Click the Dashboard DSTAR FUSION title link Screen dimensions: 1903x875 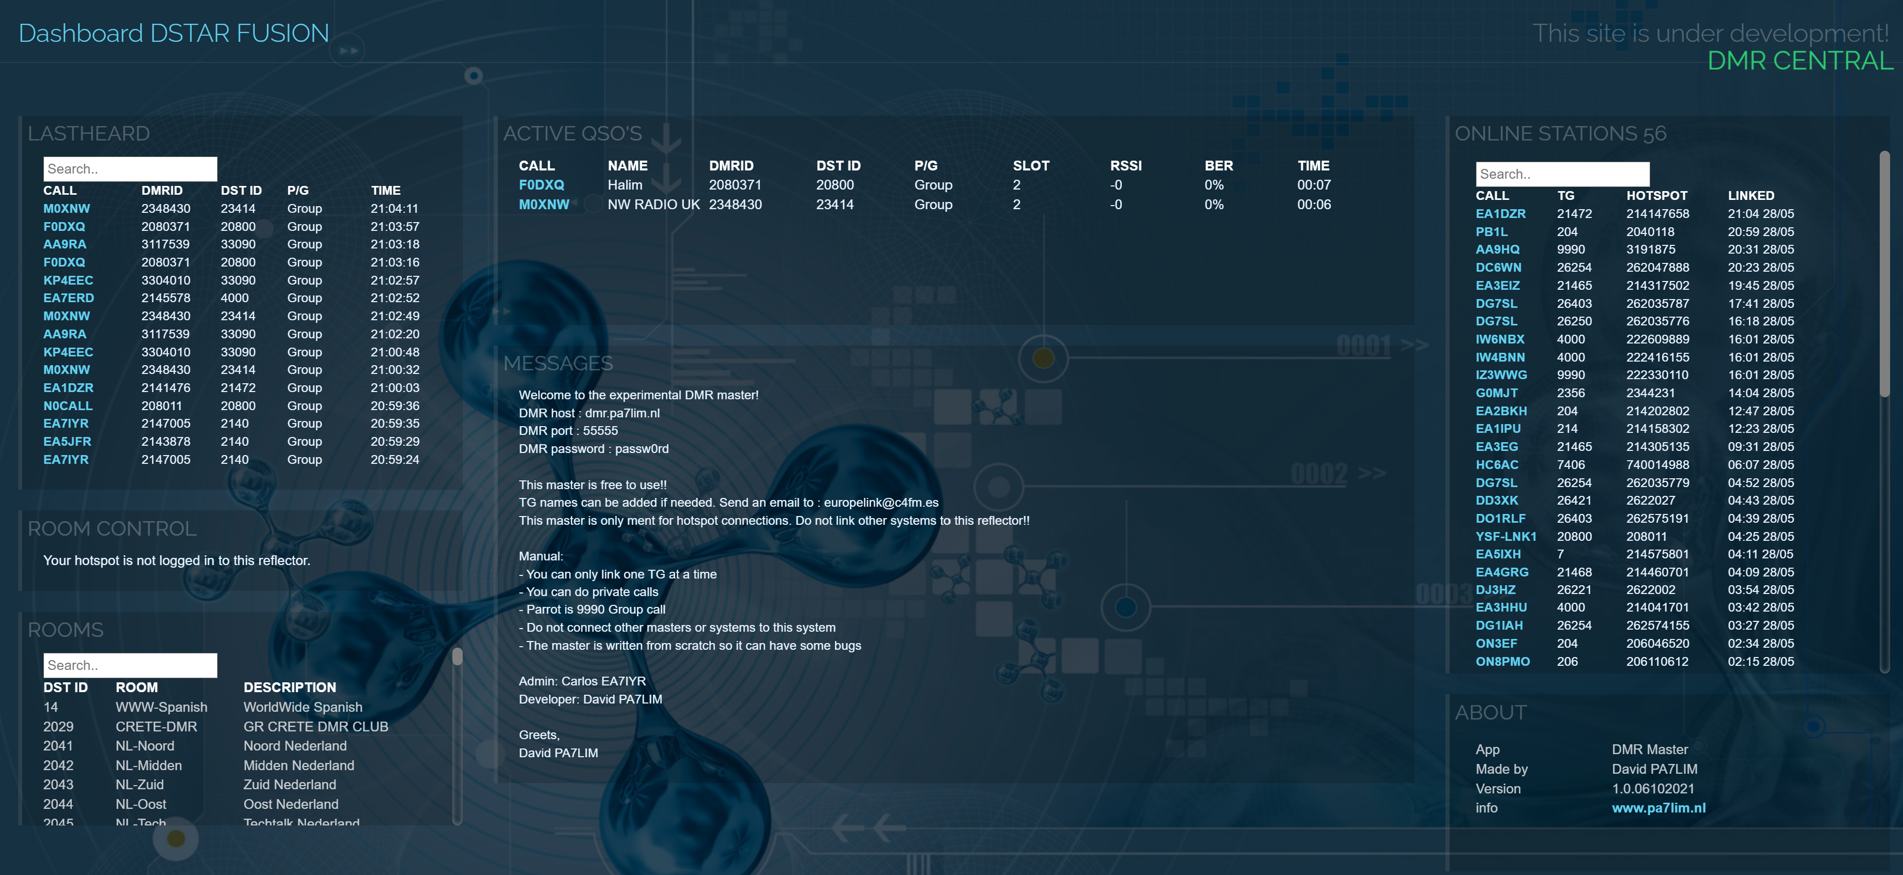point(174,33)
